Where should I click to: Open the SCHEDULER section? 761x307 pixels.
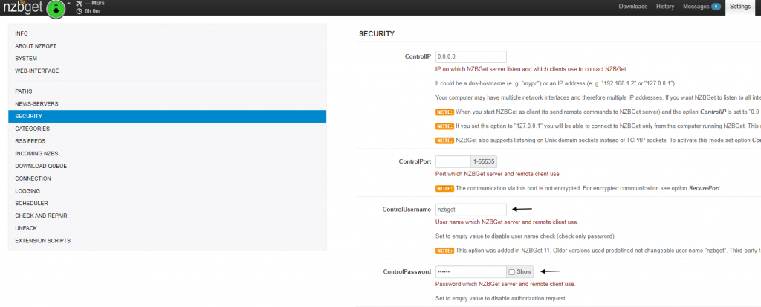[167, 203]
